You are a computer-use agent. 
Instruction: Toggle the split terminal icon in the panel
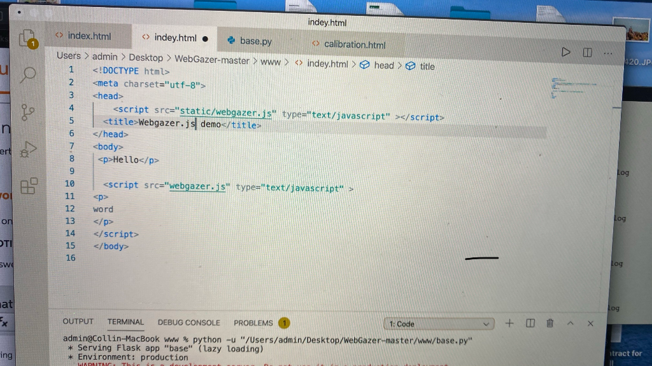pyautogui.click(x=530, y=323)
